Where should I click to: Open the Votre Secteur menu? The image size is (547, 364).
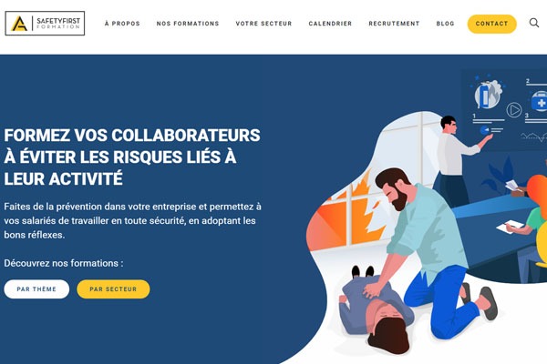click(x=263, y=24)
